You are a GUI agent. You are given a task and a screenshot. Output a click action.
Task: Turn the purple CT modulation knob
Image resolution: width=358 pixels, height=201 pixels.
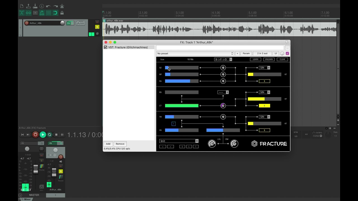pyautogui.click(x=223, y=106)
